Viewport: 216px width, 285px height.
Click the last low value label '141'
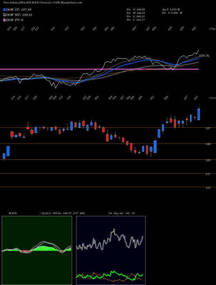tap(196, 98)
